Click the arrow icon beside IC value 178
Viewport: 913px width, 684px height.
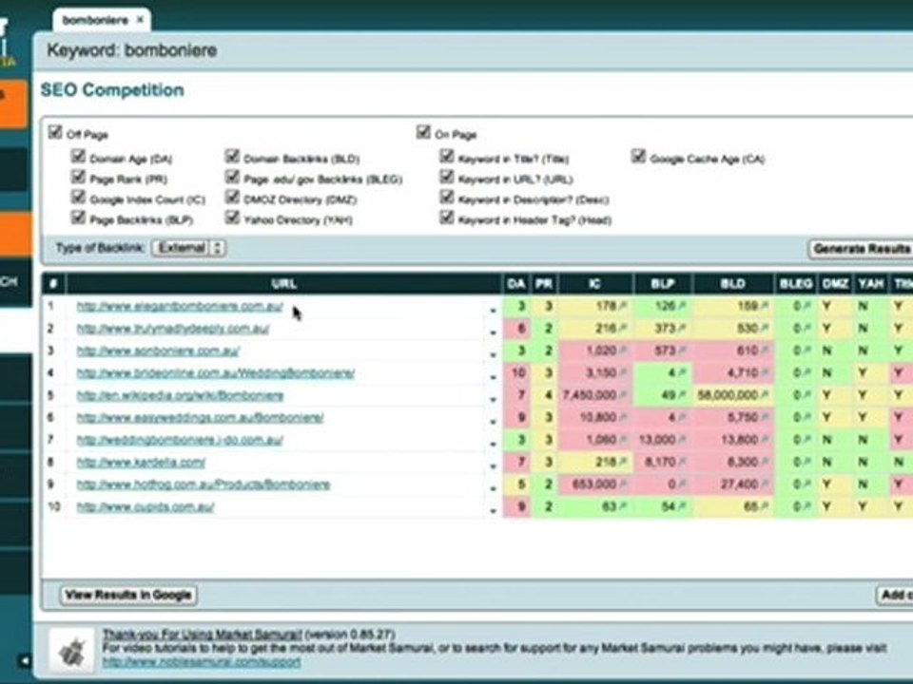click(x=622, y=306)
